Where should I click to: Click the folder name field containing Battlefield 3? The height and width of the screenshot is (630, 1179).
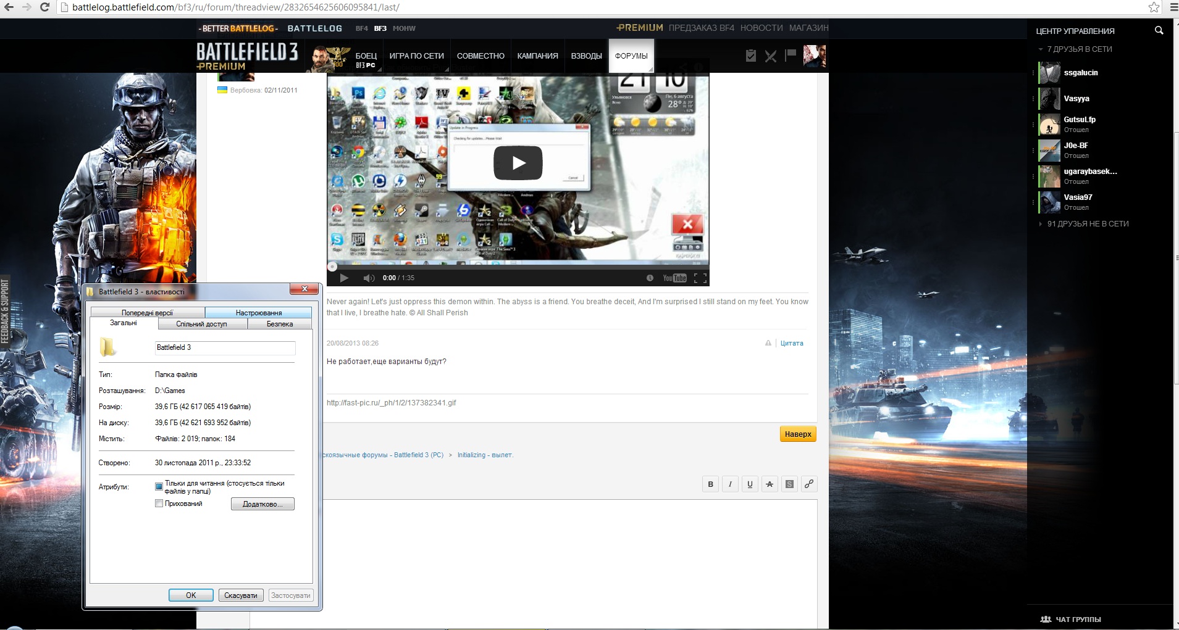coord(225,347)
